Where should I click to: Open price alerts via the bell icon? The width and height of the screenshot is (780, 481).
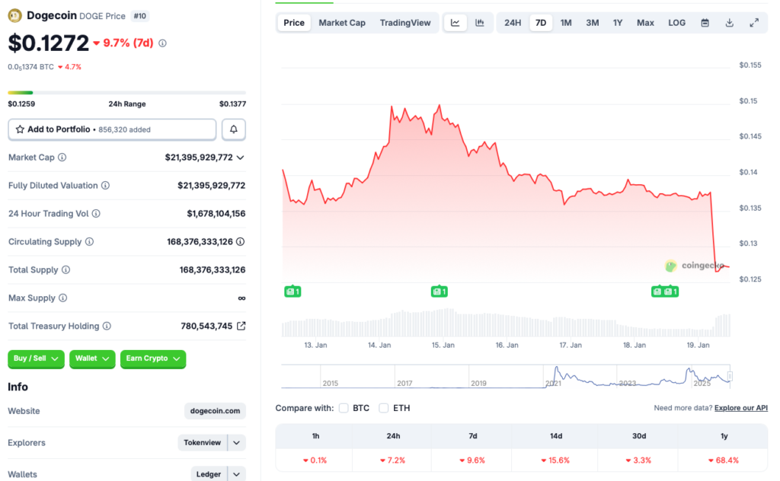tap(233, 129)
